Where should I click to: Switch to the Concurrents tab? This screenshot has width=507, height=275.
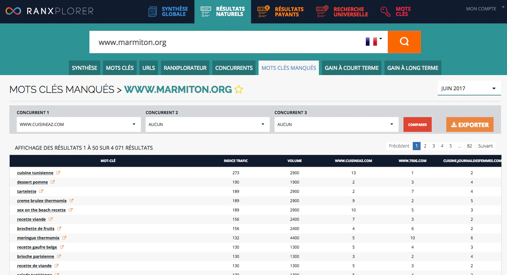(x=234, y=68)
